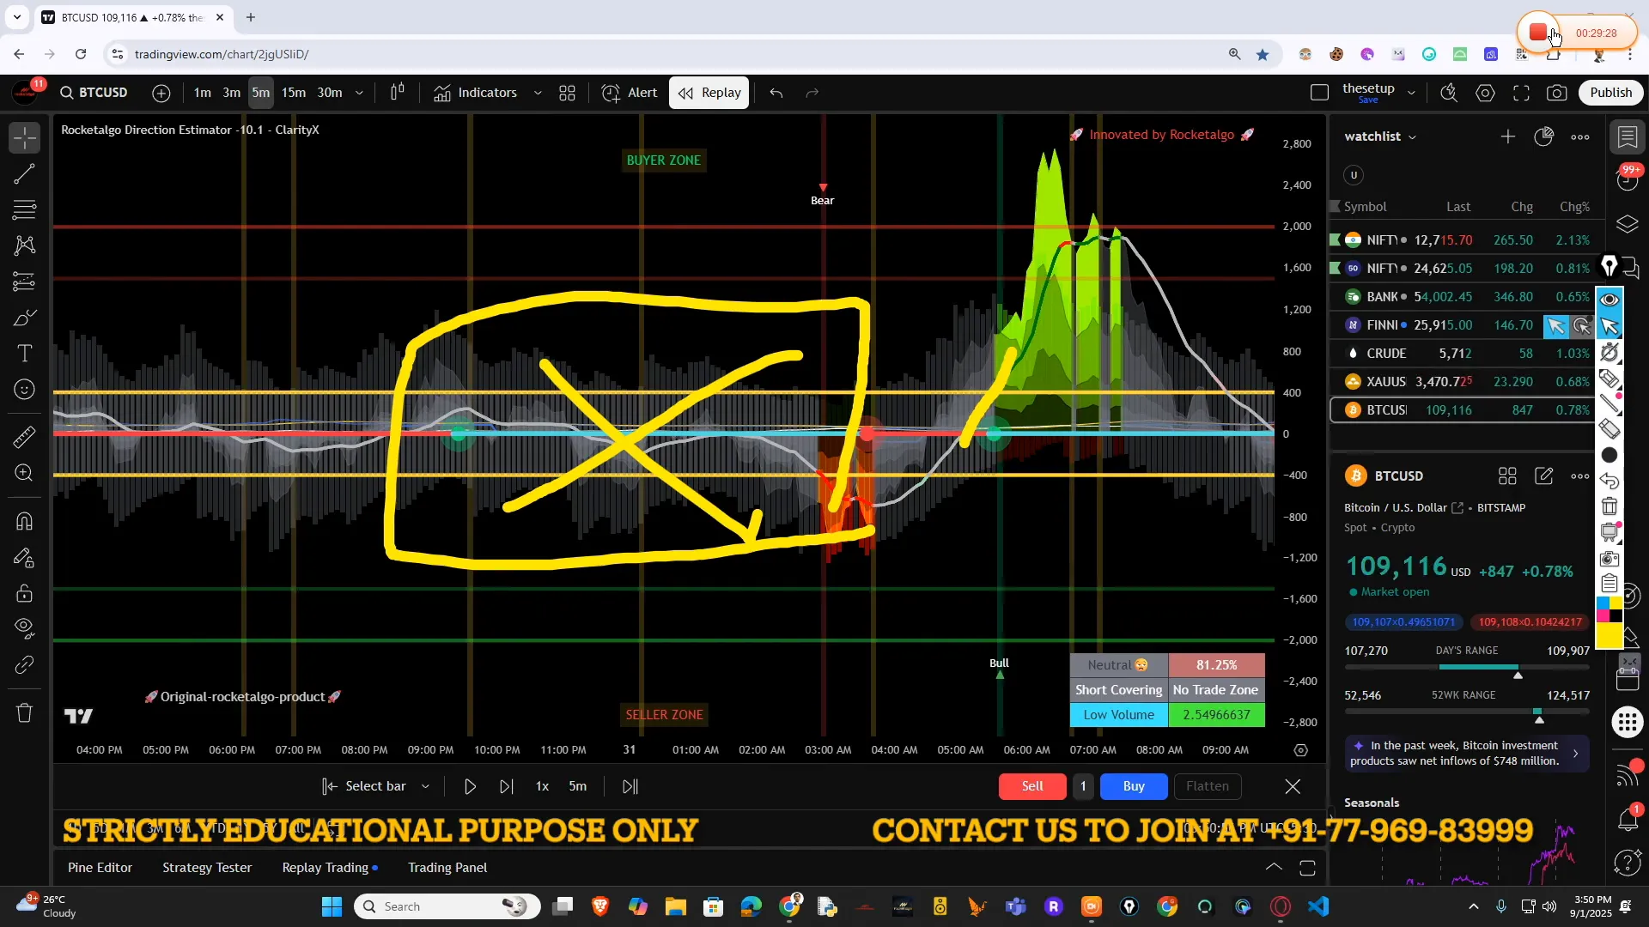Open the watchlist dropdown
The image size is (1649, 927).
tap(1378, 136)
